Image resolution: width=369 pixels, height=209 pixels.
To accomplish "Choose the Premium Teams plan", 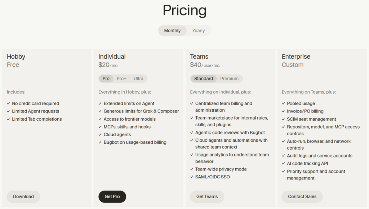I will [x=230, y=79].
